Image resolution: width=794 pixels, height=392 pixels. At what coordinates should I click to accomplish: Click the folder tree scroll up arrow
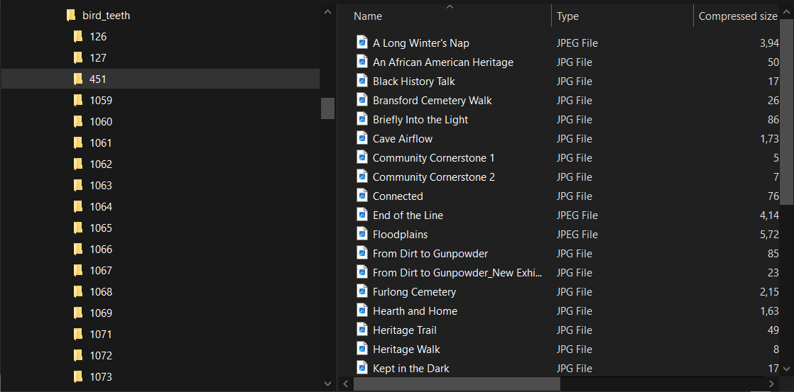coord(328,12)
